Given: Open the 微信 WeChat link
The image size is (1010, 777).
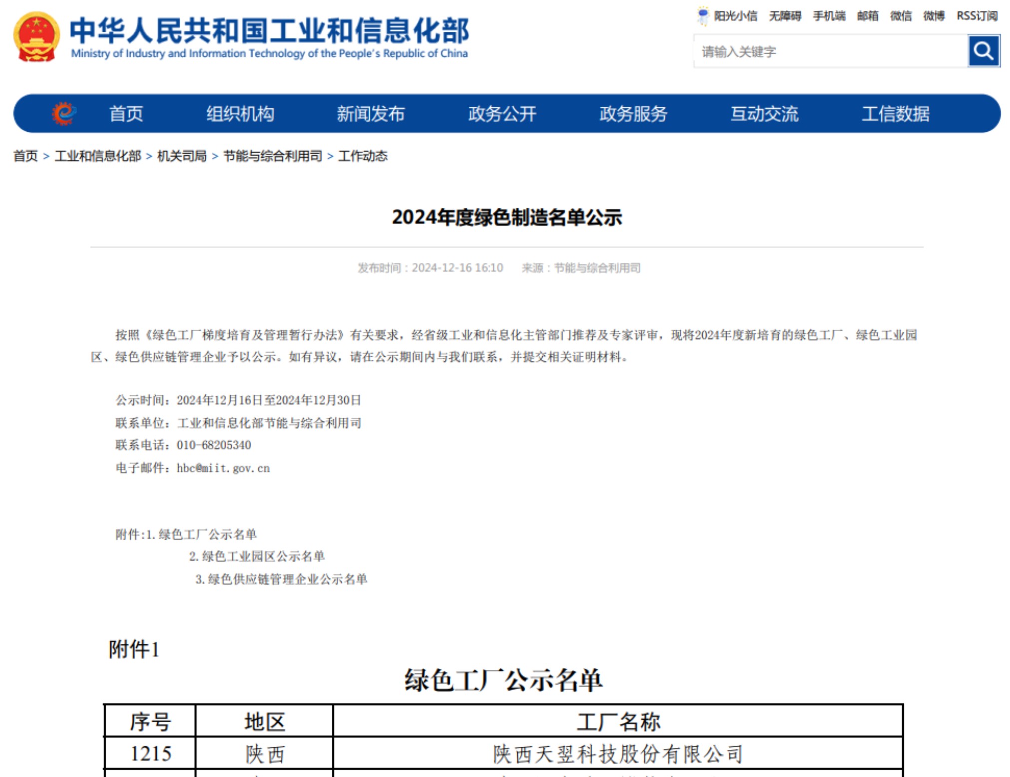Looking at the screenshot, I should [x=901, y=16].
